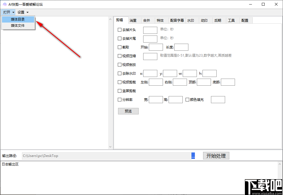Switch to the 合并 tab

point(148,21)
